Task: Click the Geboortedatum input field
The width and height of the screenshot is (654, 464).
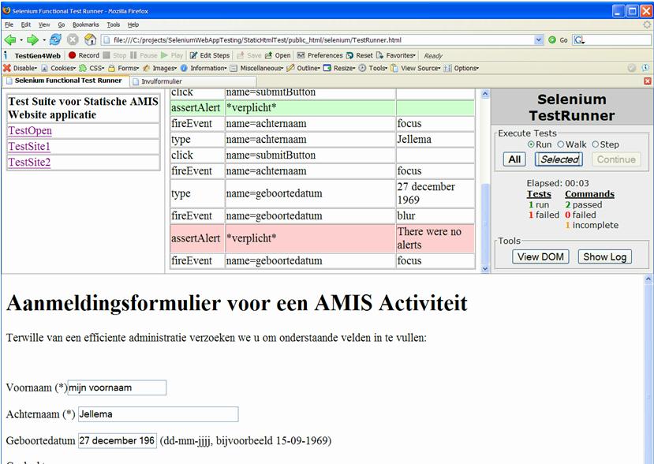Action: [118, 440]
